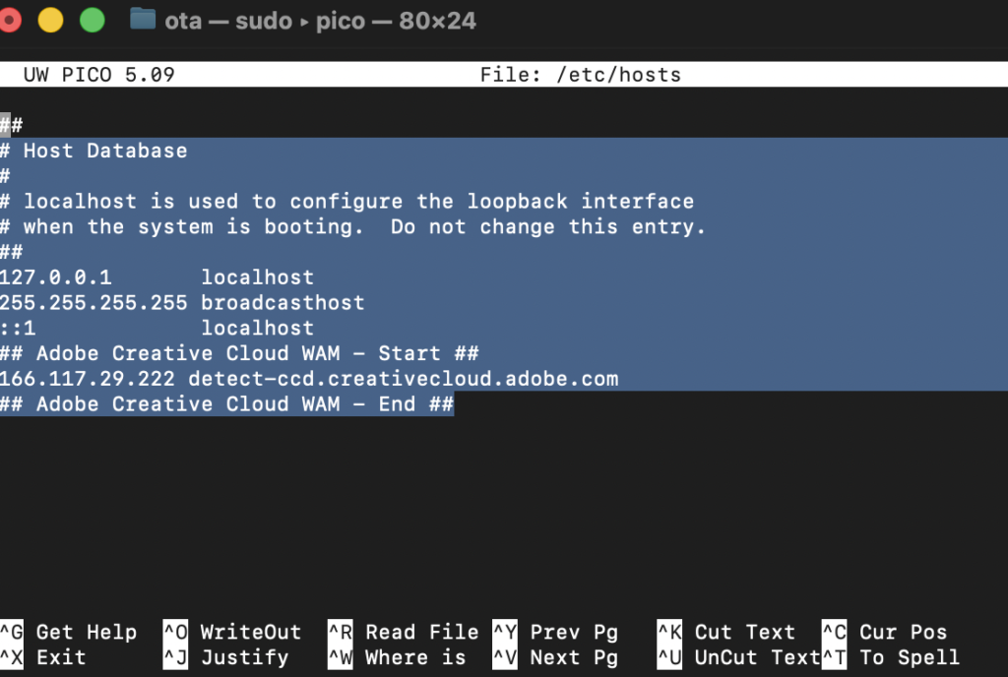The height and width of the screenshot is (677, 1008).
Task: Click the 255.255.255.255 broadcasthost entry
Action: (182, 303)
